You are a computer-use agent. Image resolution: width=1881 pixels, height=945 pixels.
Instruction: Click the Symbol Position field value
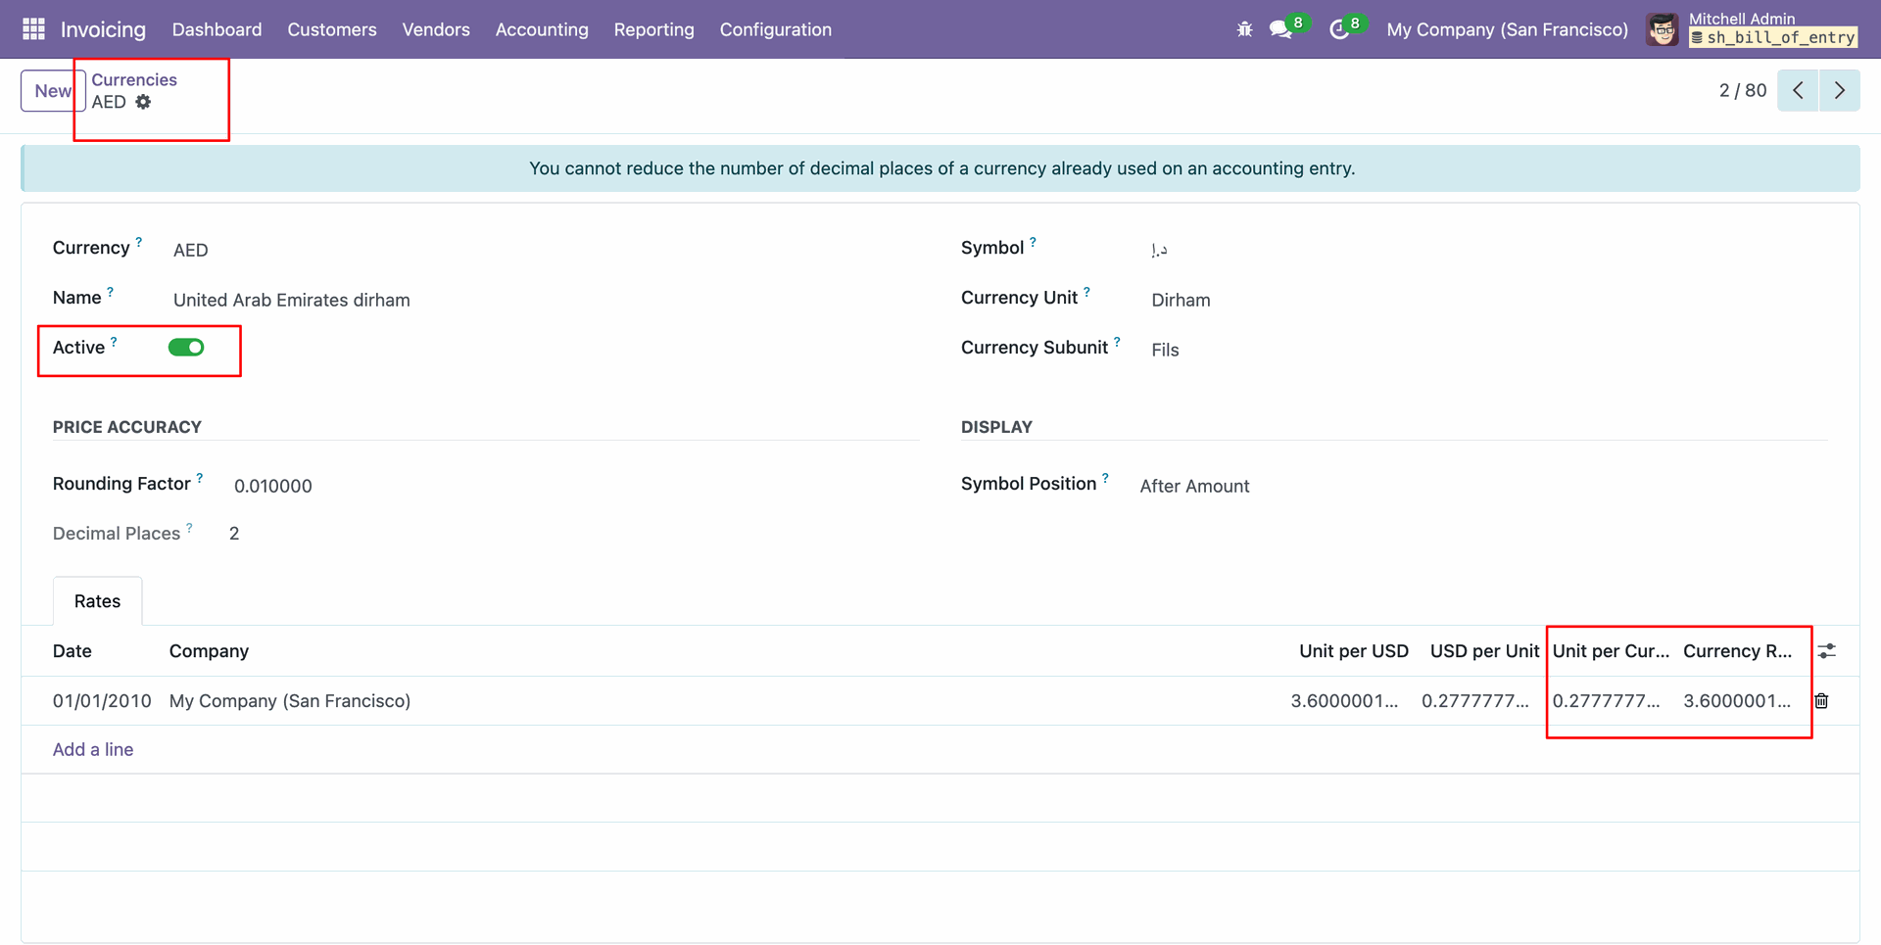pos(1194,487)
